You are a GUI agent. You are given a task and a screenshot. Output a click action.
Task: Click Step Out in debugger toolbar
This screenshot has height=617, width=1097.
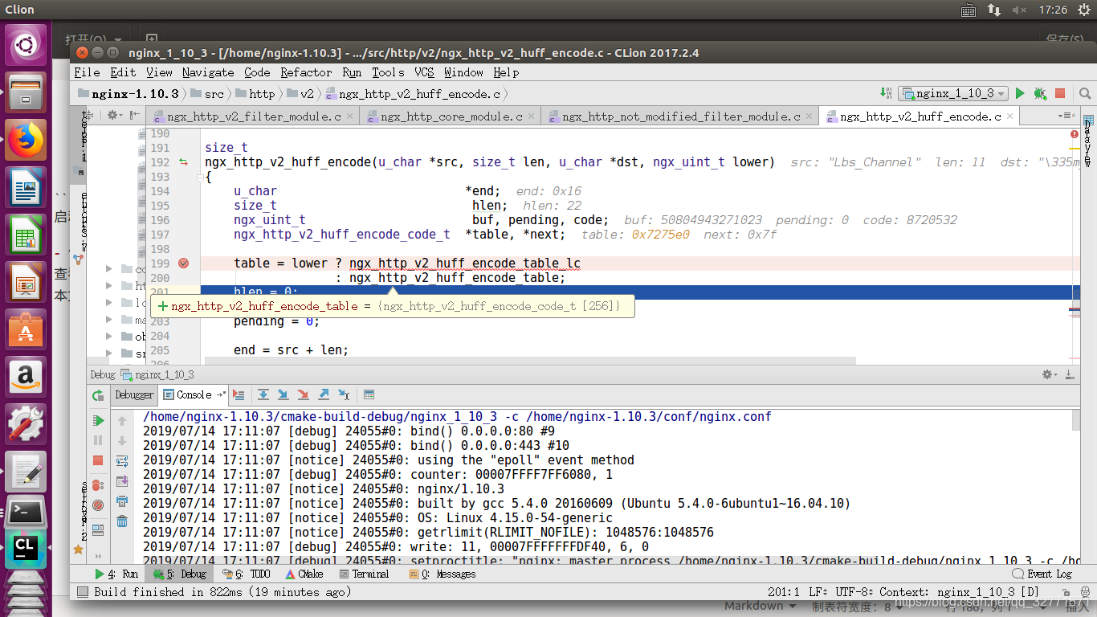(324, 394)
